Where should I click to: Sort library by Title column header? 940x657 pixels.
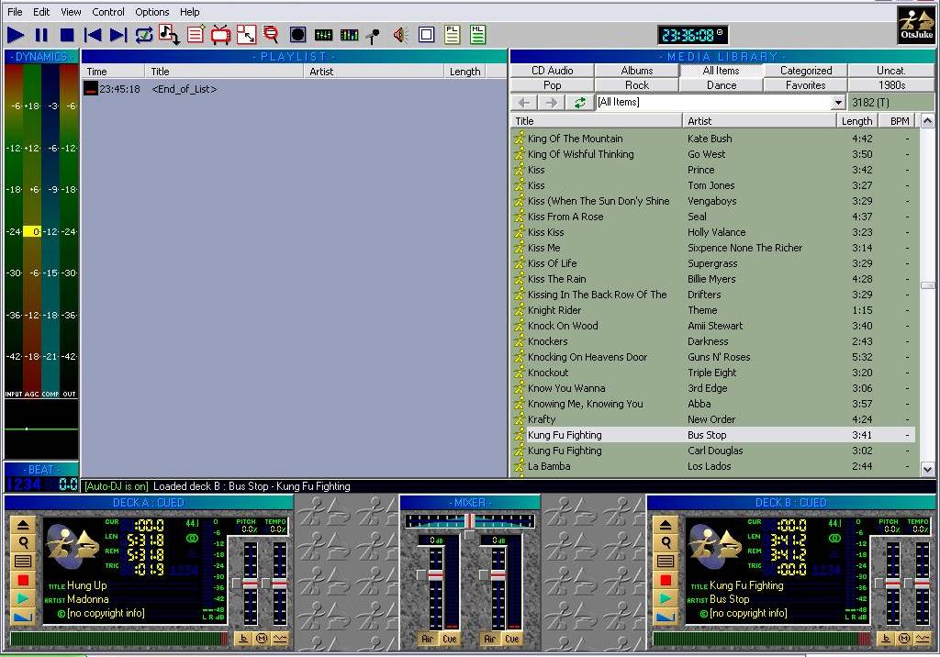(x=597, y=121)
